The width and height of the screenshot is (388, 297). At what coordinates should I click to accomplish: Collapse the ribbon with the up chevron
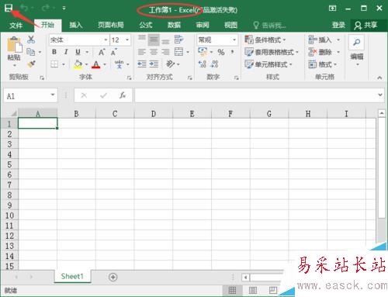click(379, 78)
